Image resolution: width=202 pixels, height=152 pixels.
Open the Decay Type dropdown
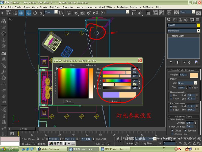tap(195, 83)
